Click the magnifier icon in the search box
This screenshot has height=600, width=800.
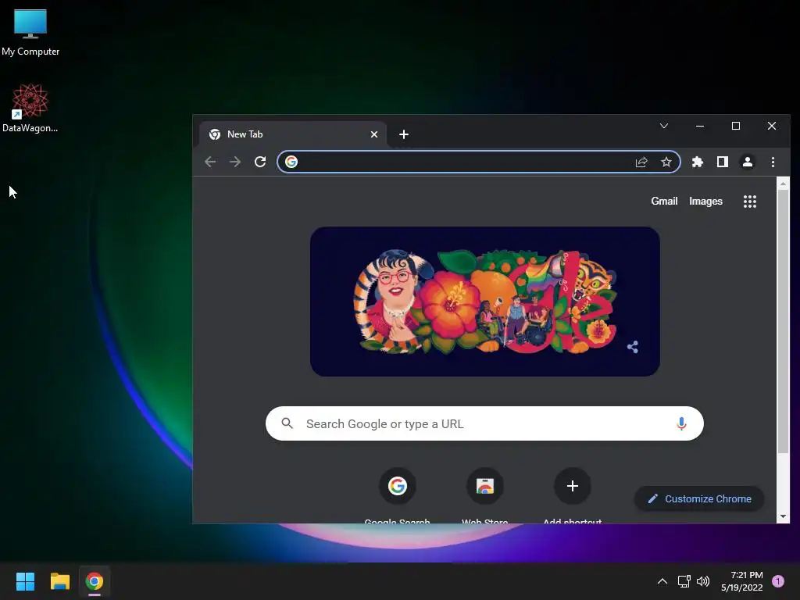[x=287, y=423]
